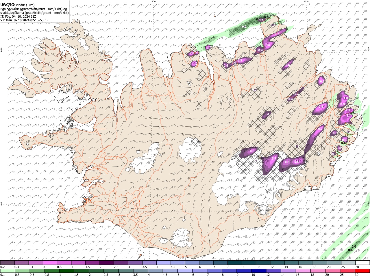Click the green 0.2 rain label off the north coast
The height and width of the screenshot is (277, 370).
click(x=244, y=27)
